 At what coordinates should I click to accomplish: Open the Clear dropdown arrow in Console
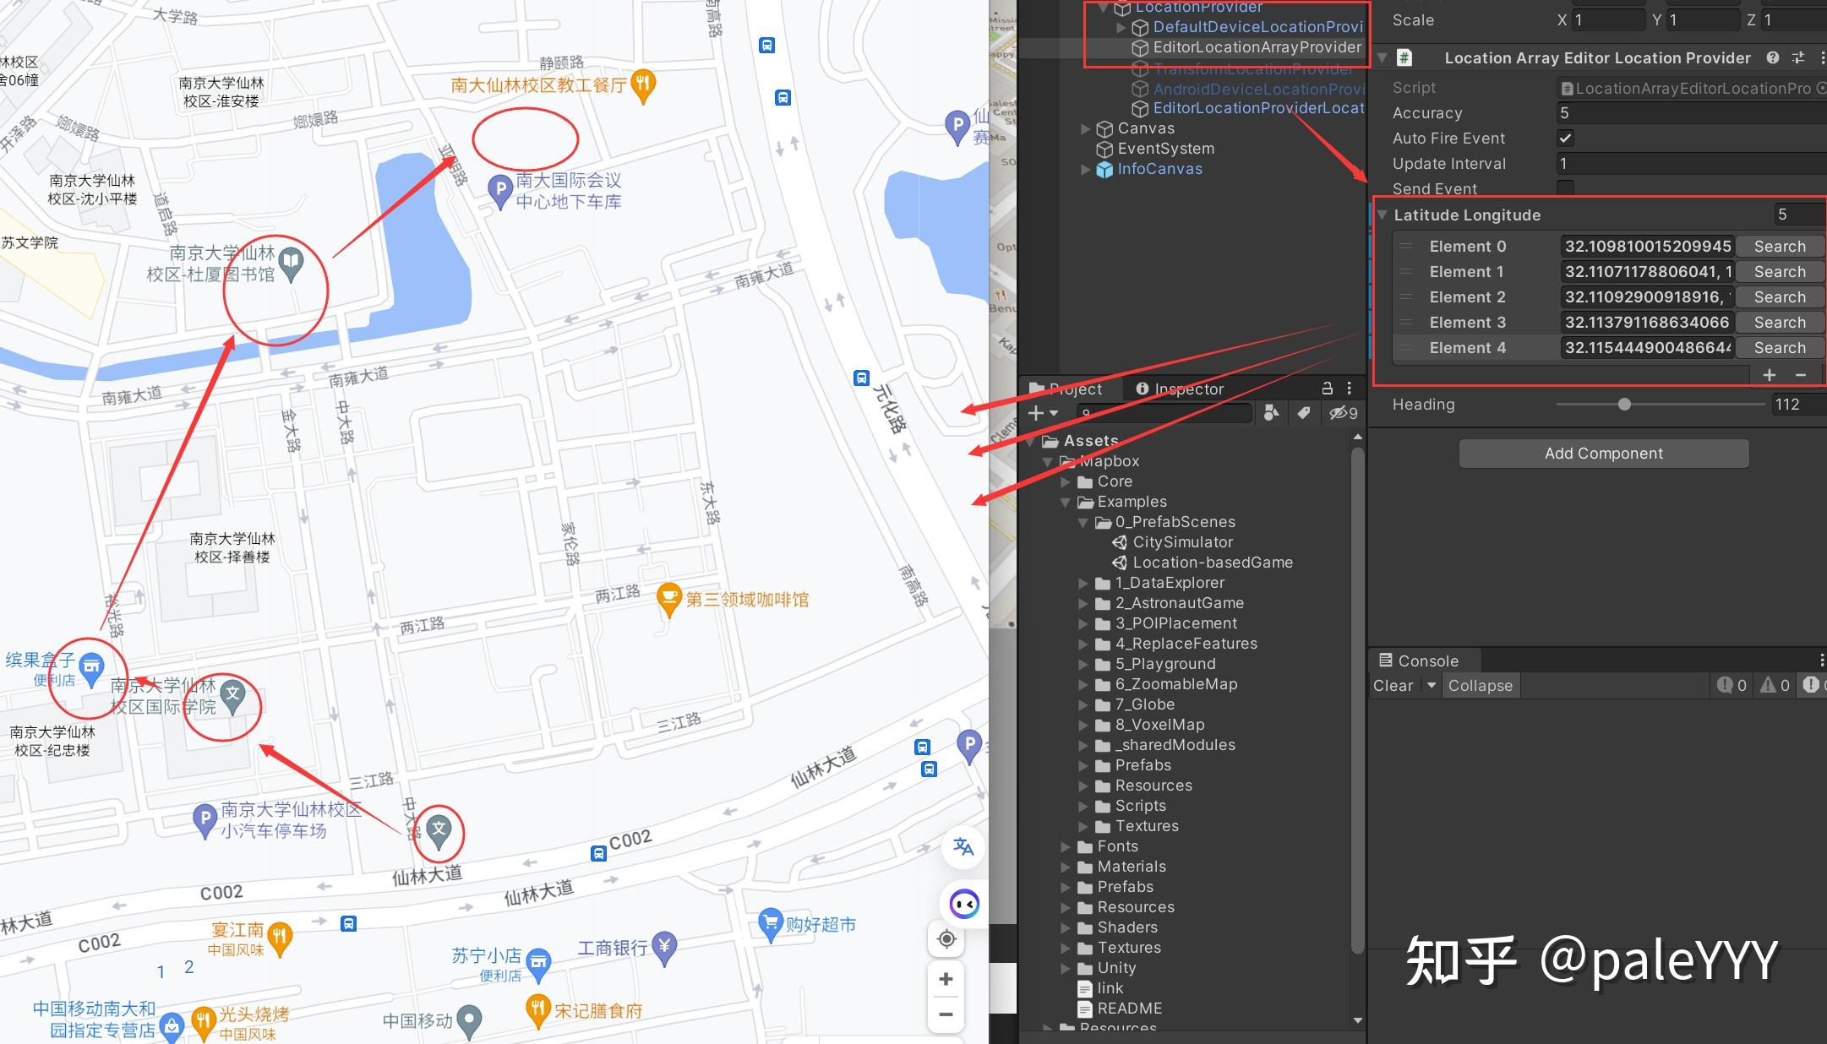point(1431,685)
